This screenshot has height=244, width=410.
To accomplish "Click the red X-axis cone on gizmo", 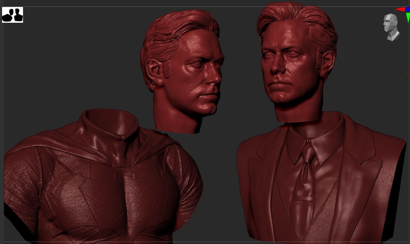I will click(x=400, y=10).
